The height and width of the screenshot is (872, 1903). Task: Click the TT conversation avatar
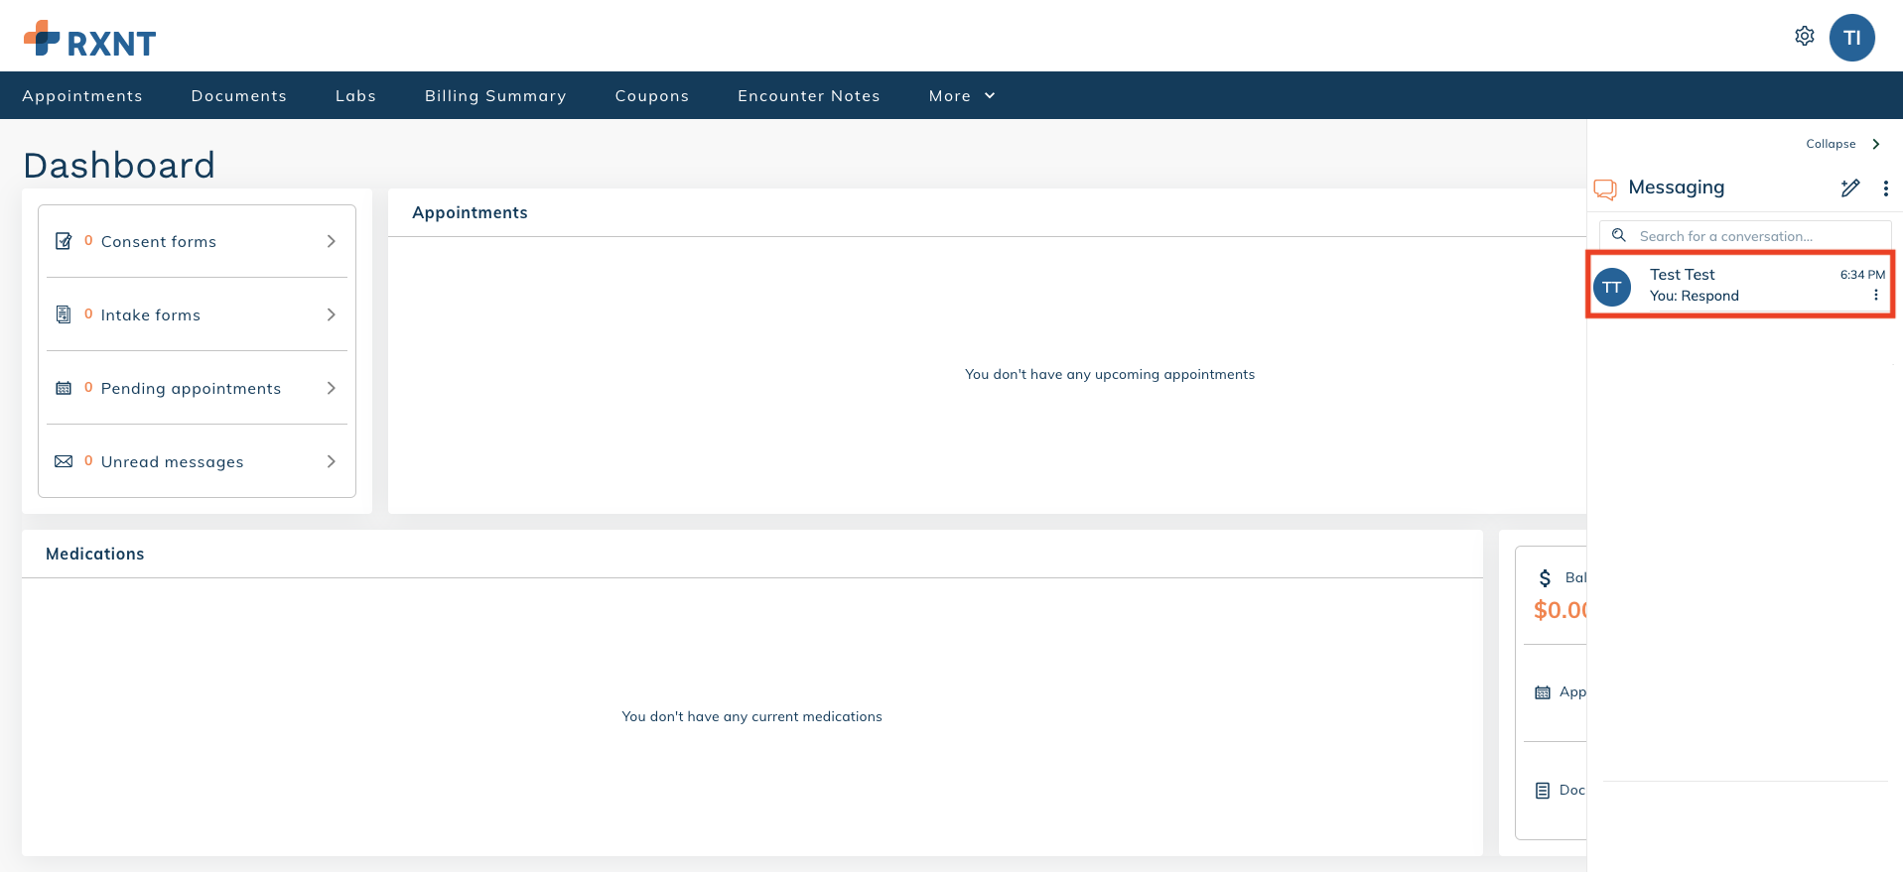1612,288
